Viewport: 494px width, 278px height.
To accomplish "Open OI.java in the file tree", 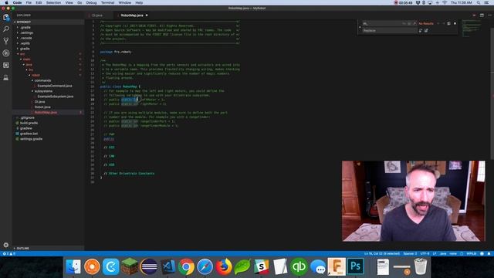I will (39, 102).
